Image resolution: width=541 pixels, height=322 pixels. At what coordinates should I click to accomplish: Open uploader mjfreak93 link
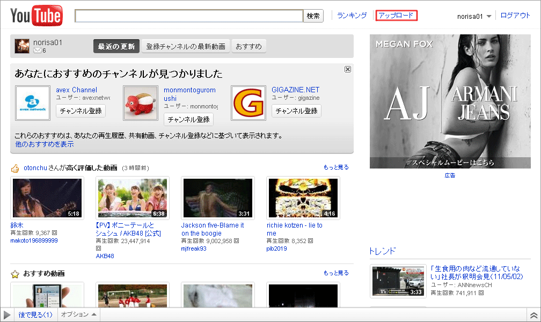[194, 248]
